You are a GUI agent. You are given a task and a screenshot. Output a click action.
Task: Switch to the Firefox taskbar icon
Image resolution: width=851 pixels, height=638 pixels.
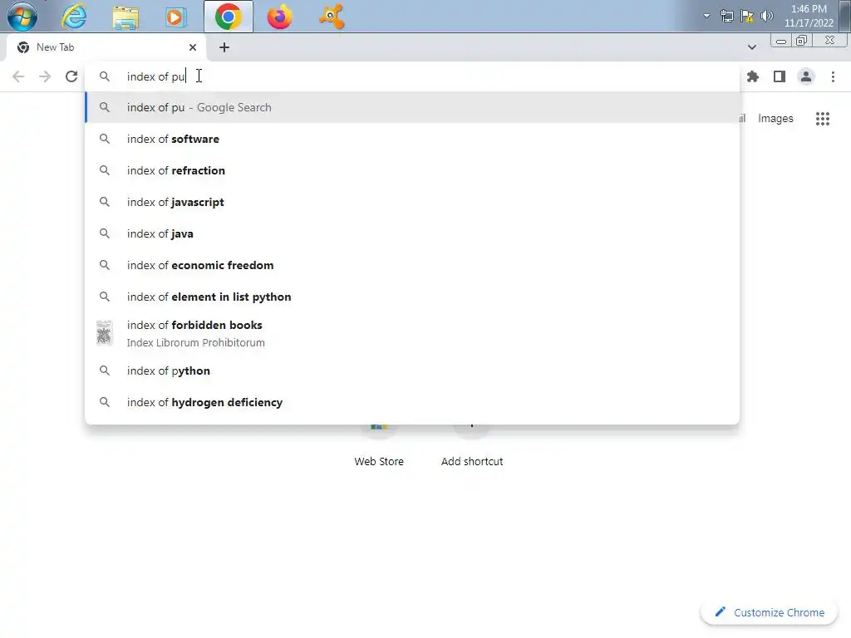click(x=279, y=17)
